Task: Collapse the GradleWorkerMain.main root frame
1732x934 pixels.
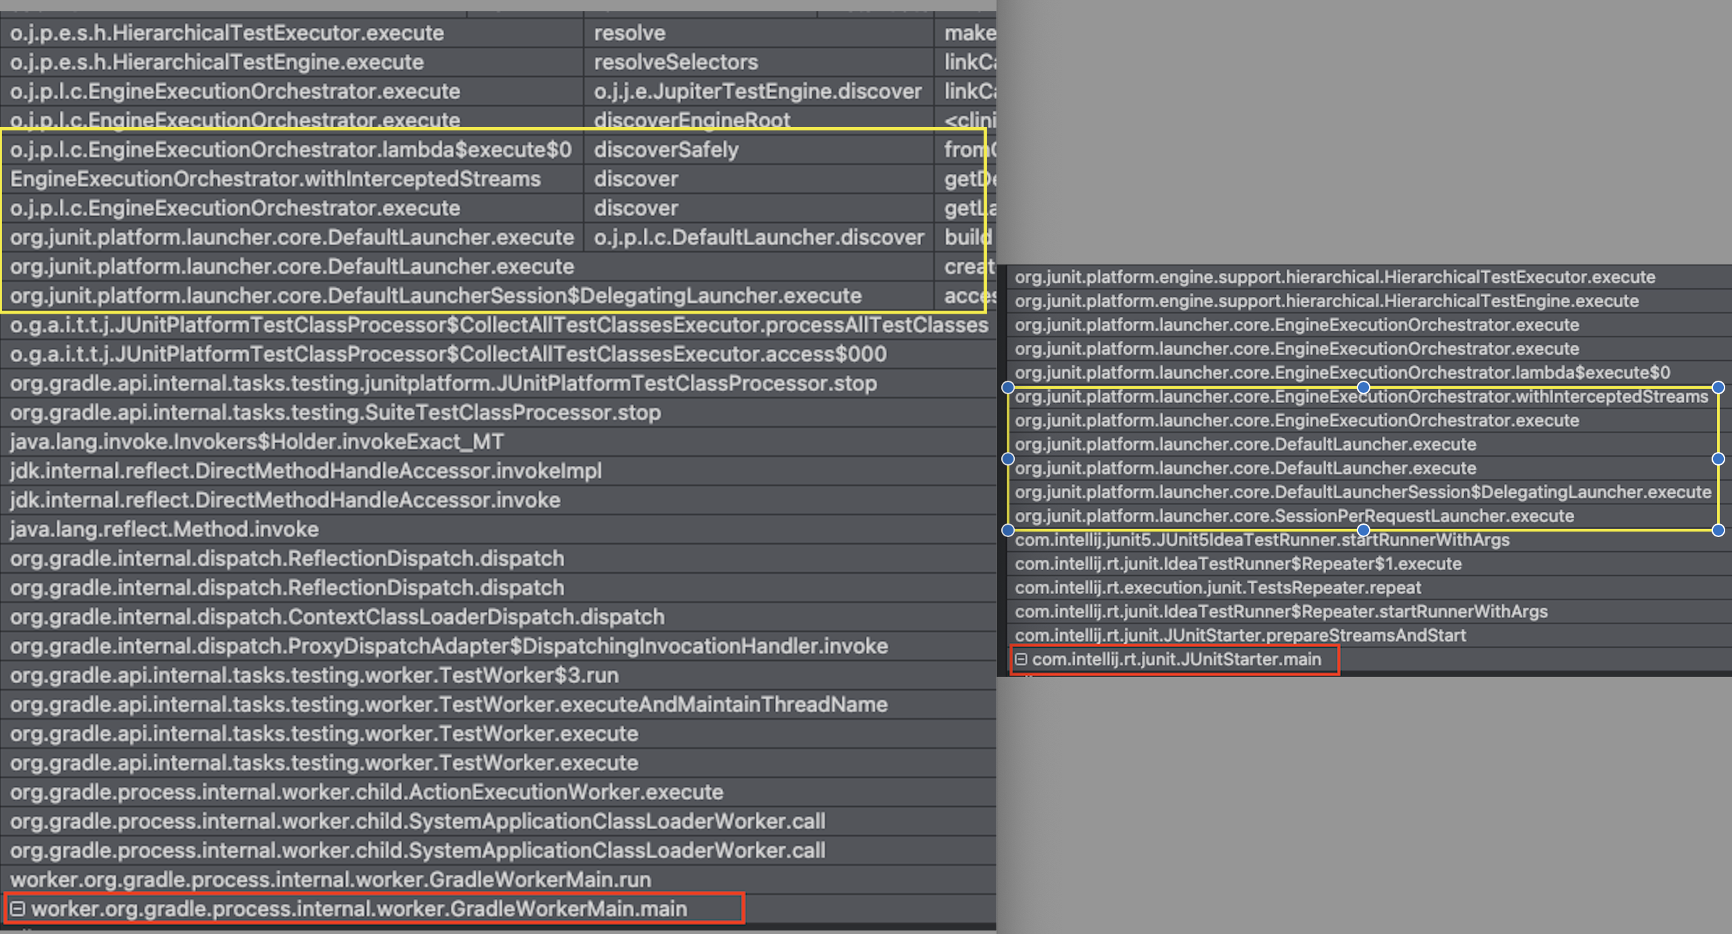Action: pyautogui.click(x=18, y=909)
